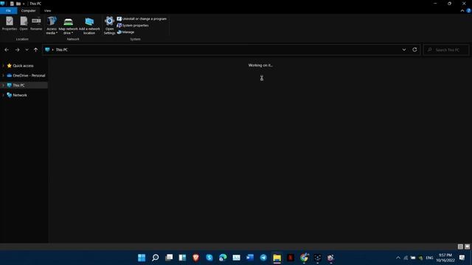The image size is (472, 265).
Task: Open the Access media dropdown
Action: click(x=52, y=26)
